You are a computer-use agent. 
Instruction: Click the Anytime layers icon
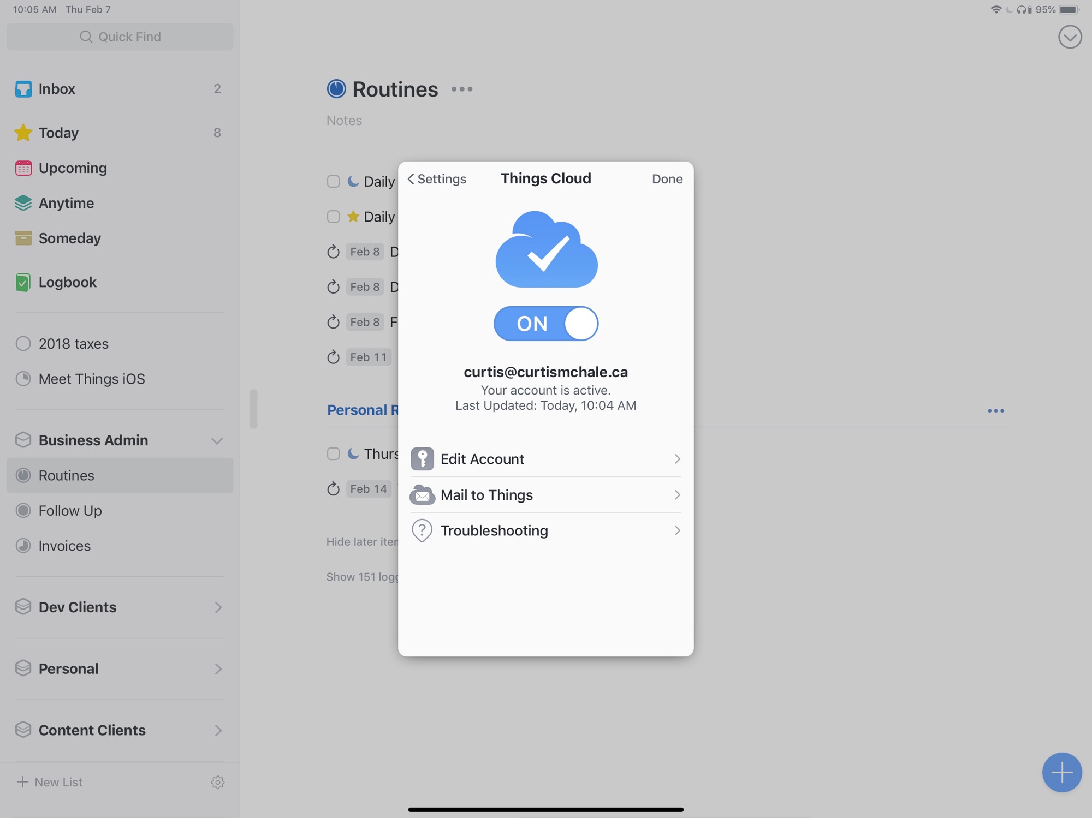23,203
